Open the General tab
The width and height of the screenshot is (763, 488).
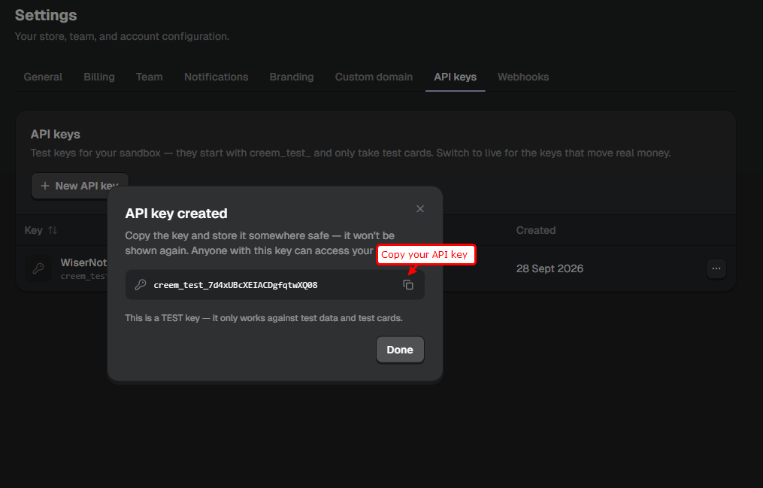click(43, 77)
